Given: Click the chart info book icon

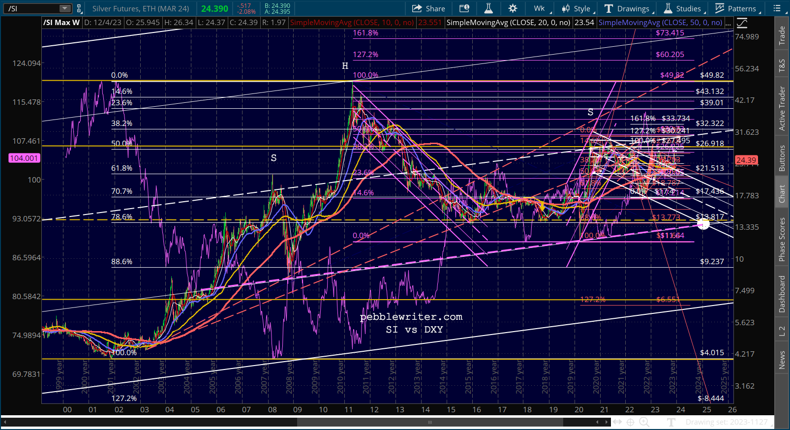Looking at the screenshot, I should click(x=464, y=8).
